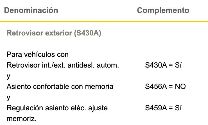
Task: Click the 'S459A = Sí' complement value
Action: click(x=163, y=108)
